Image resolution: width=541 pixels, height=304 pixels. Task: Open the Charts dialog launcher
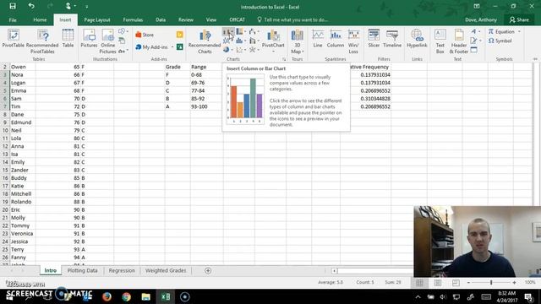pos(284,59)
